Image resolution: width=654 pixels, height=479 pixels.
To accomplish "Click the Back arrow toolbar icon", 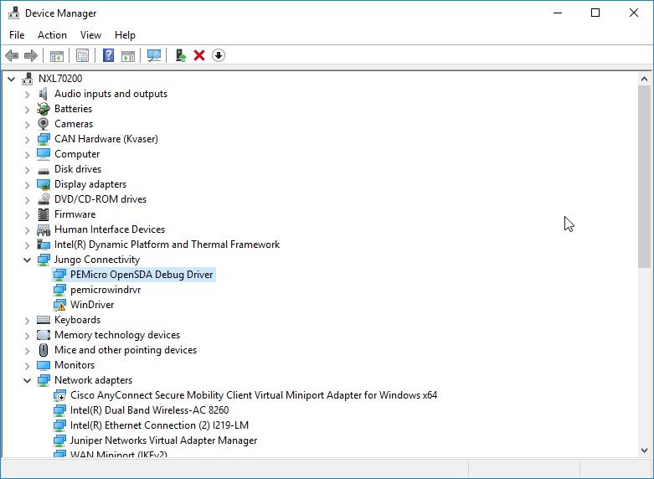I will click(12, 55).
